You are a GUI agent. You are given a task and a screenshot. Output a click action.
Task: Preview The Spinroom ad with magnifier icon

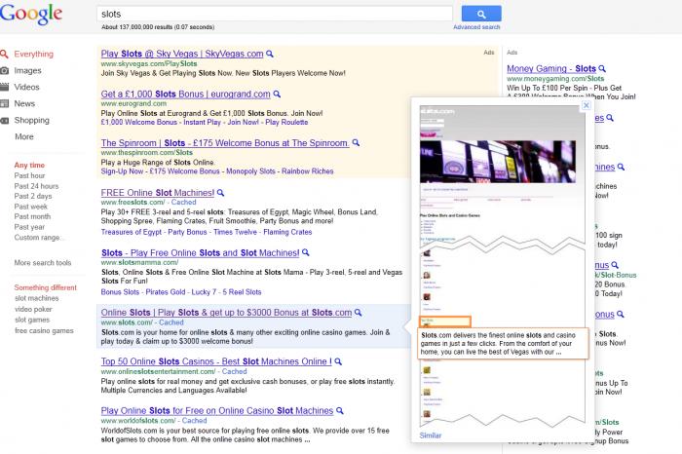[x=356, y=142]
